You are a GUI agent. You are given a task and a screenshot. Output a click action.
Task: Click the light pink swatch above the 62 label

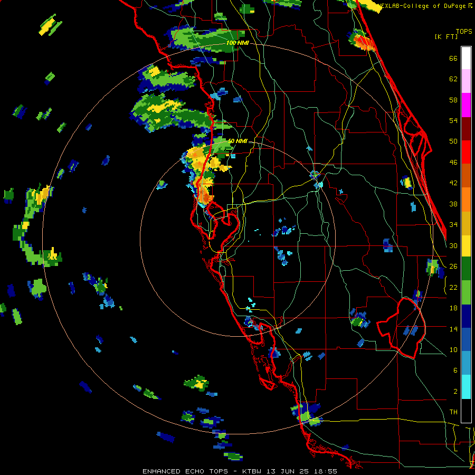pos(466,81)
